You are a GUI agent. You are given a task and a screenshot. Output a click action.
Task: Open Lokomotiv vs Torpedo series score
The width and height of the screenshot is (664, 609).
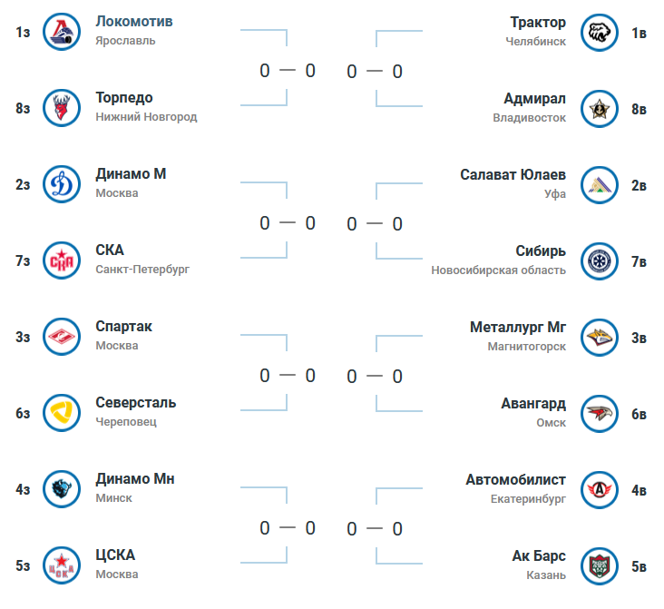coord(288,71)
